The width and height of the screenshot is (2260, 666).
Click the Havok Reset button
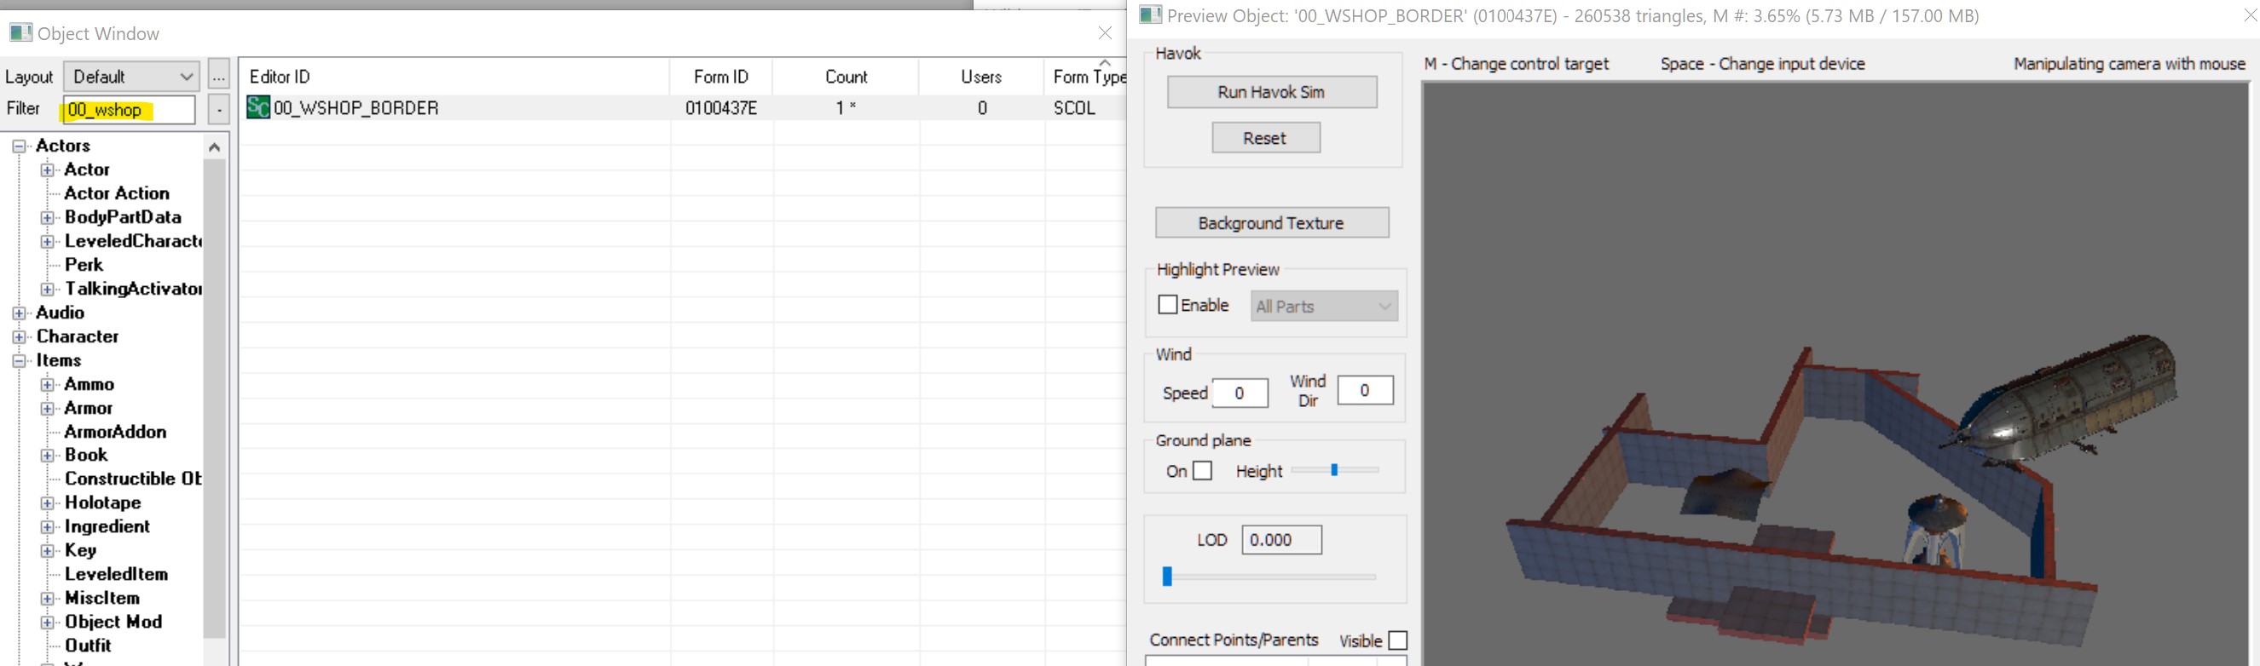click(x=1265, y=138)
